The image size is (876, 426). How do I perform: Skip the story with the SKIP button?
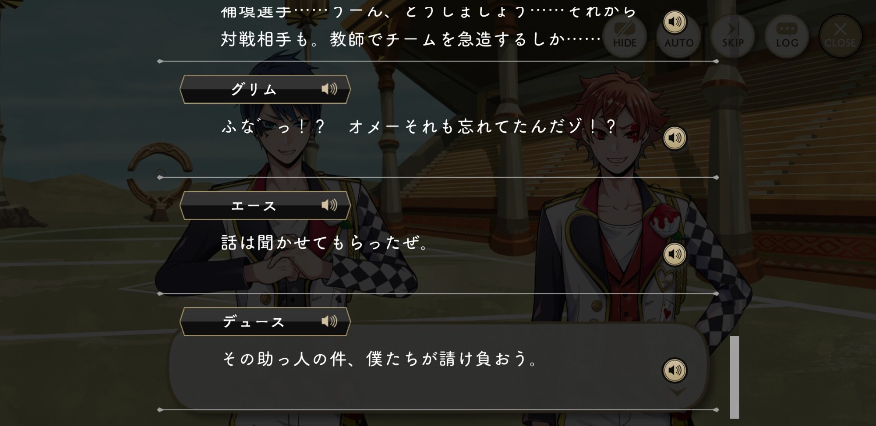733,35
